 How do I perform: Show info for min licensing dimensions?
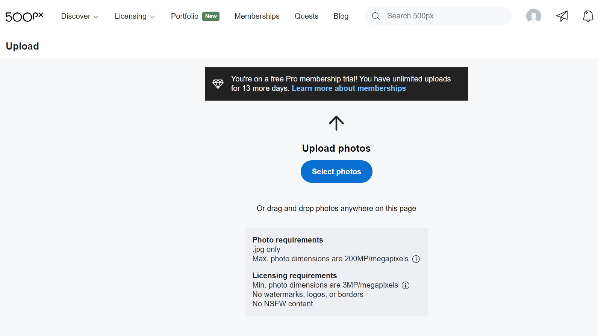406,285
